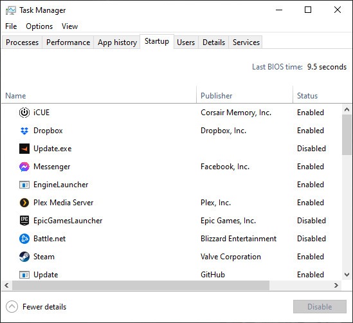Viewport: 353px width, 323px height.
Task: Click the Messenger chat bubble icon
Action: (24, 167)
